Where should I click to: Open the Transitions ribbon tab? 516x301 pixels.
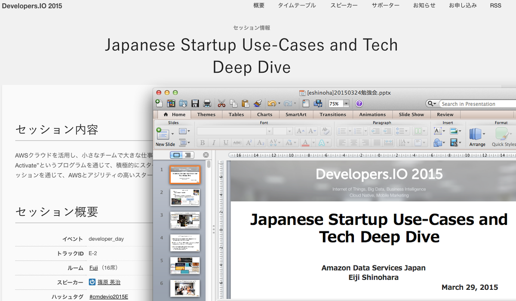click(333, 114)
